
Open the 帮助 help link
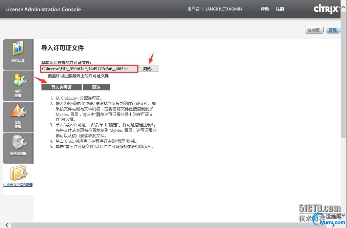click(265, 9)
